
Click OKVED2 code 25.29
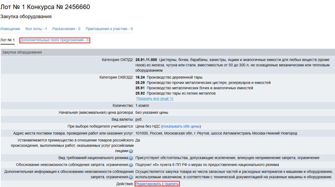(x=140, y=83)
